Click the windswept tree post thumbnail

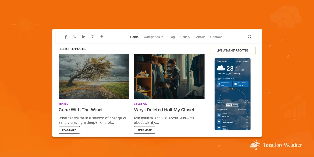94,76
